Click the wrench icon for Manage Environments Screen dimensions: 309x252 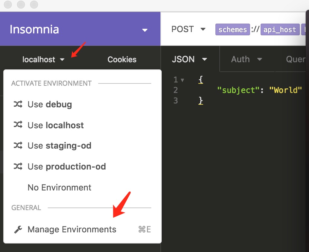[x=18, y=230]
